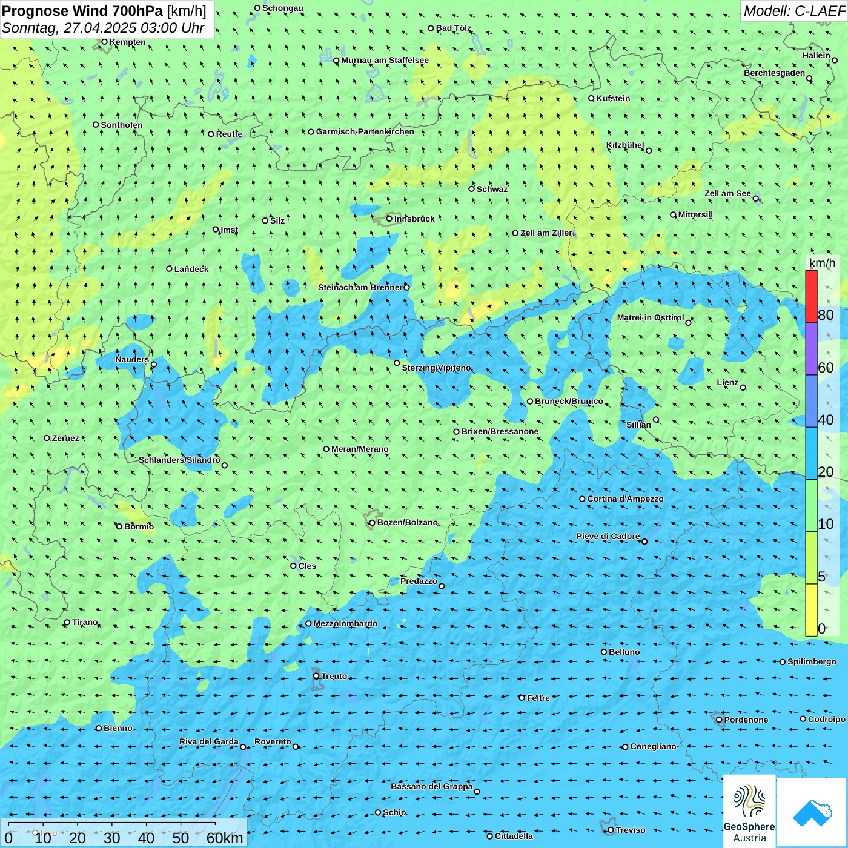This screenshot has height=848, width=848.
Task: Click the Predazzo city label
Action: (x=419, y=581)
